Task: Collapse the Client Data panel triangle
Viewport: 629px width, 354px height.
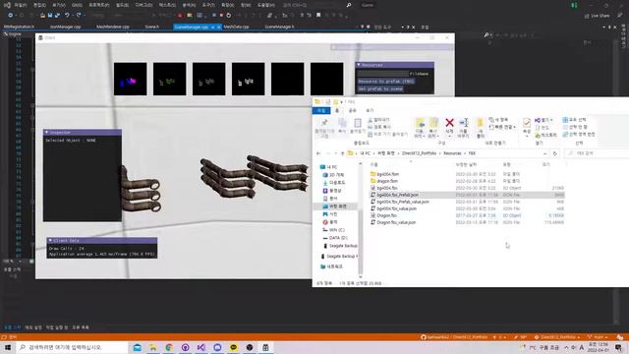Action: click(x=50, y=240)
